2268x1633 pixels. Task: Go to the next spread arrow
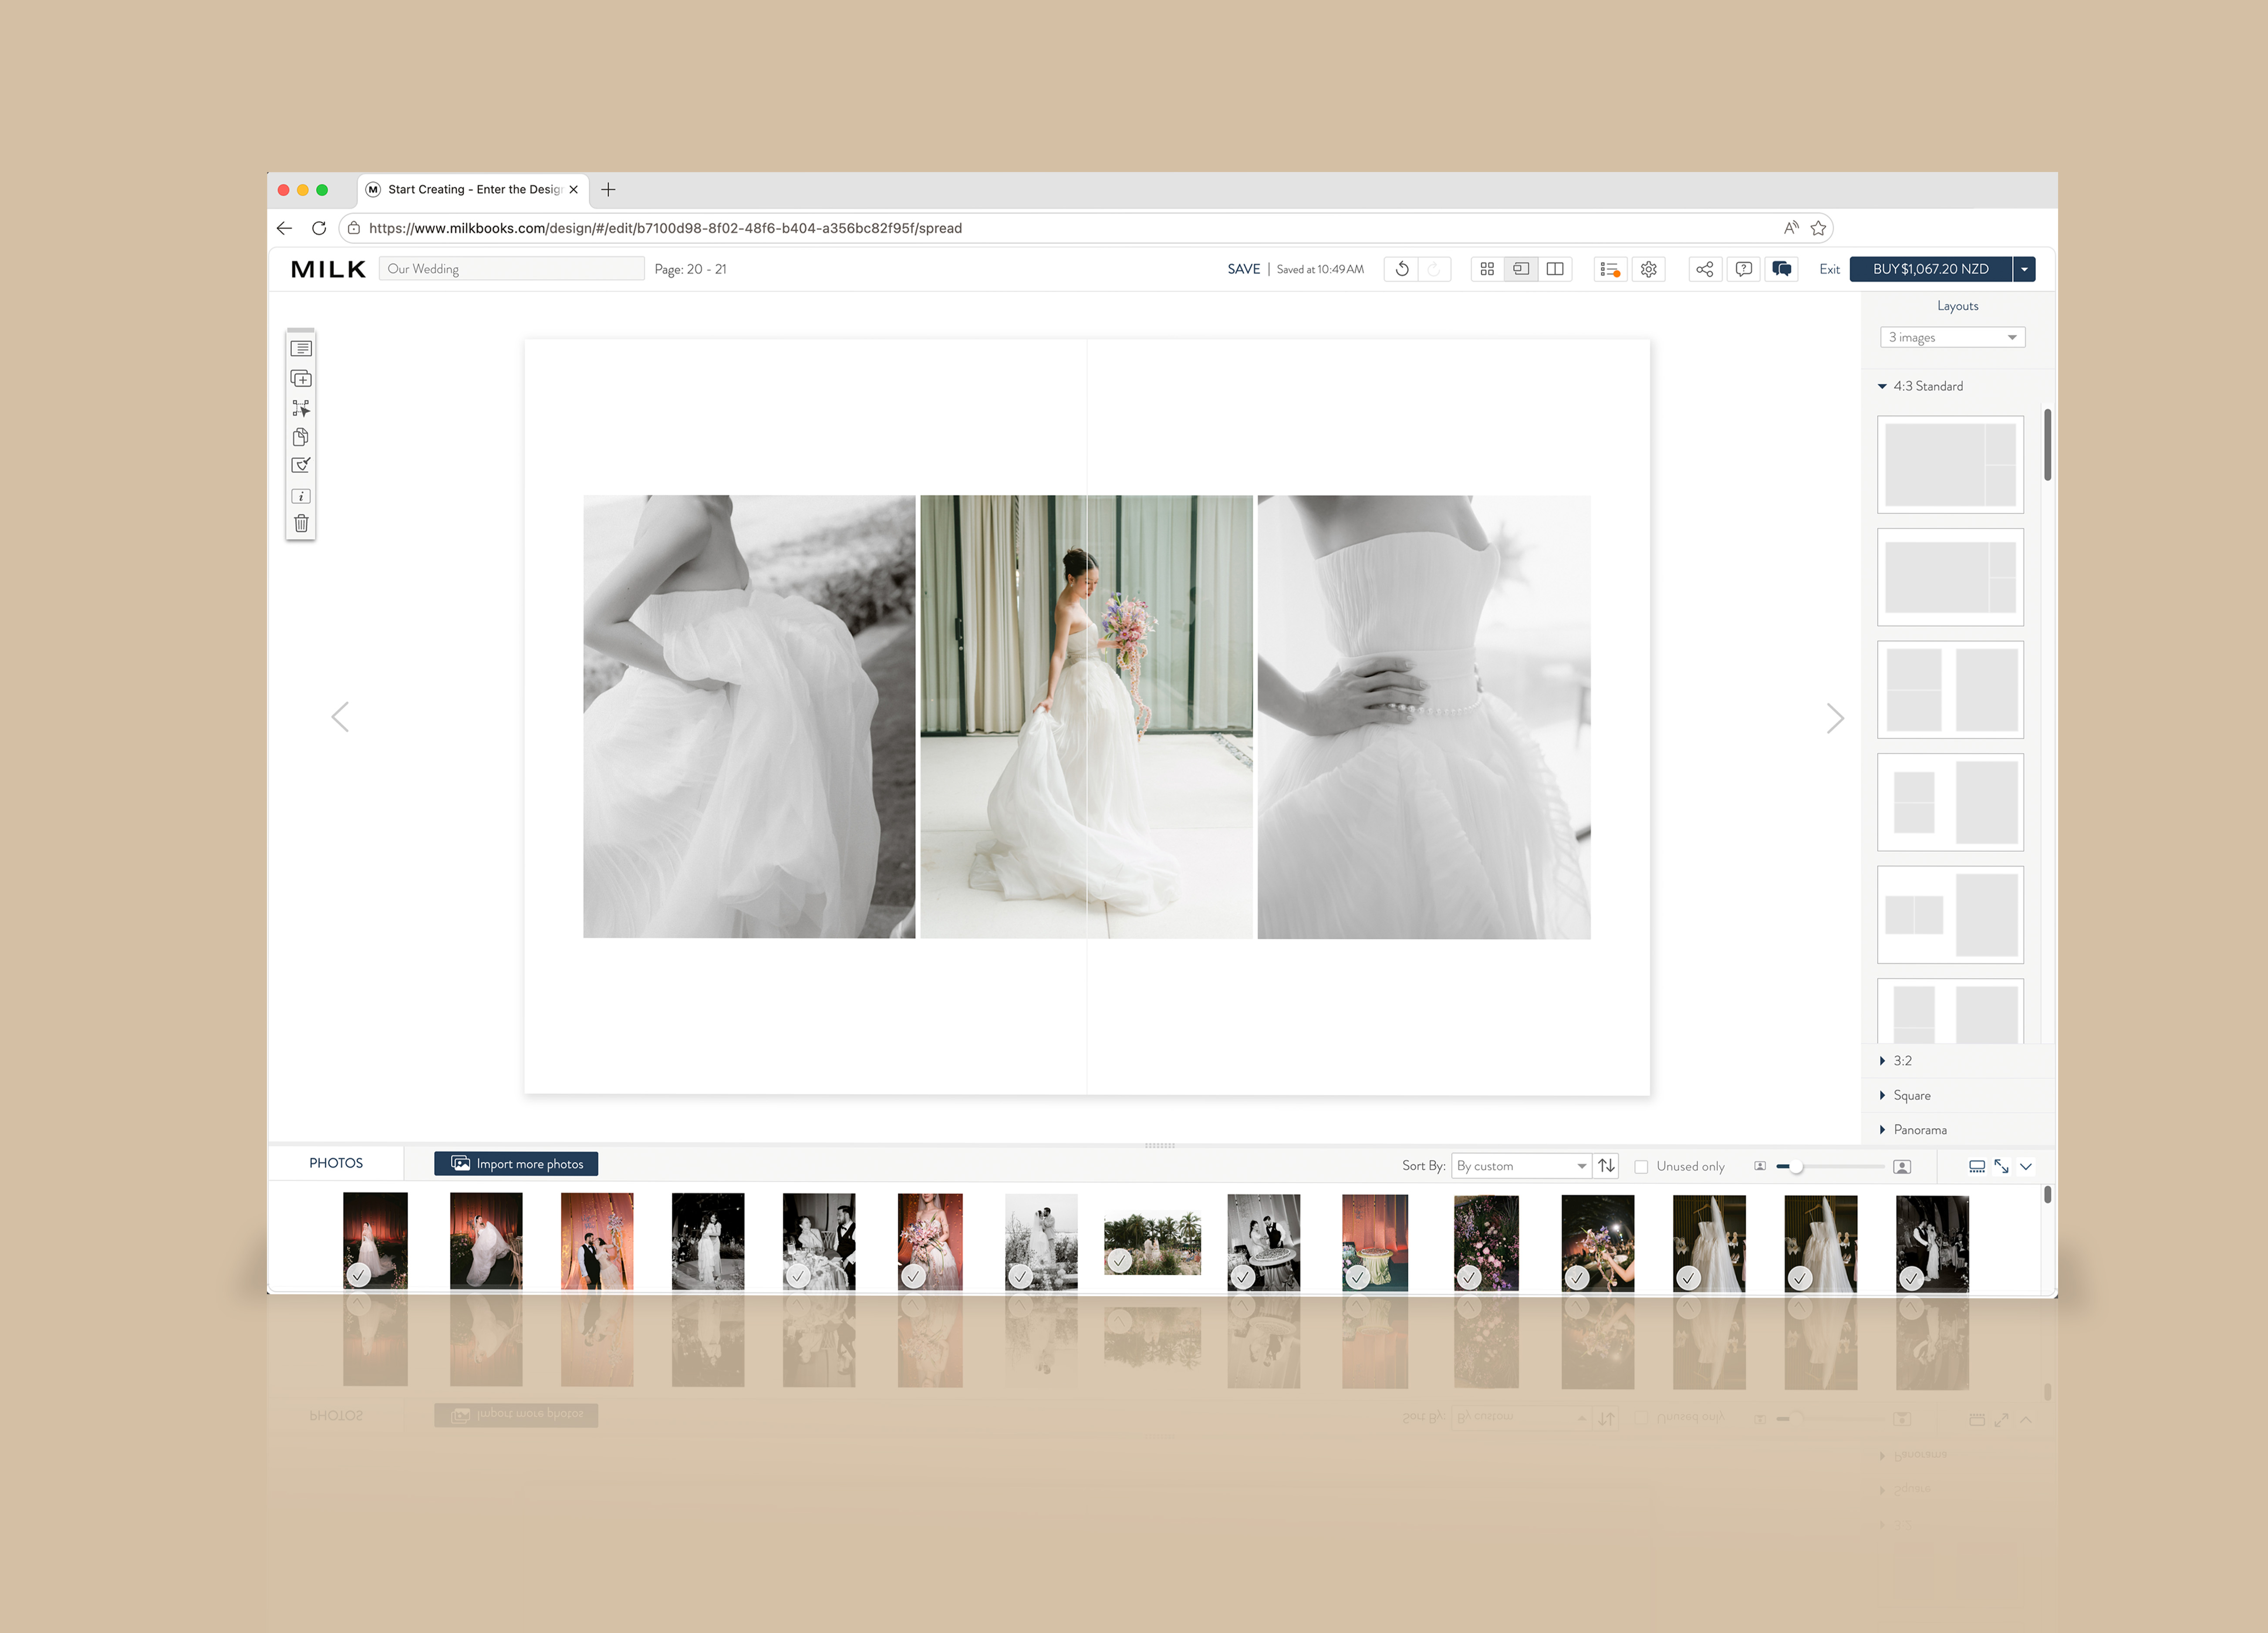tap(1835, 718)
